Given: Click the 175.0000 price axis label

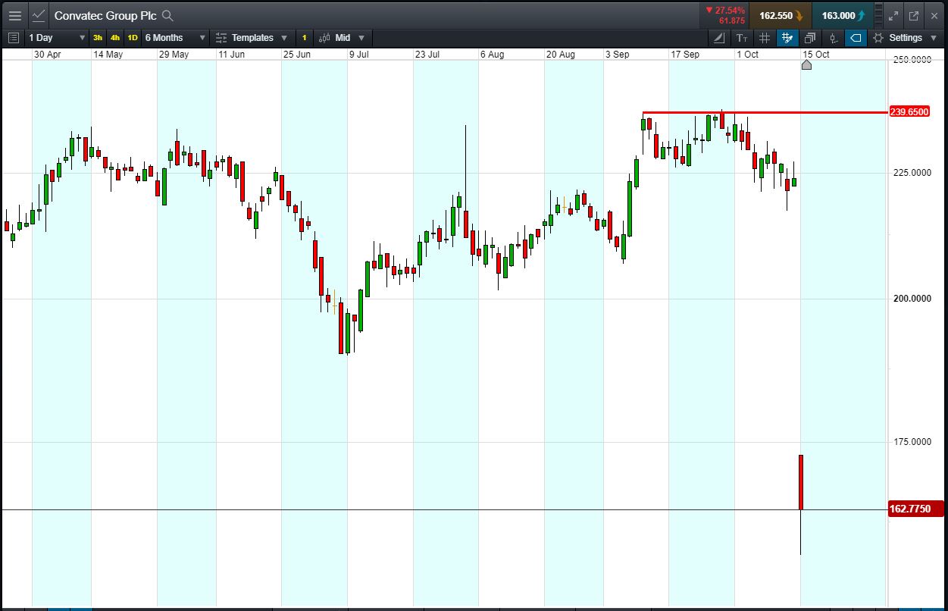Looking at the screenshot, I should [912, 442].
